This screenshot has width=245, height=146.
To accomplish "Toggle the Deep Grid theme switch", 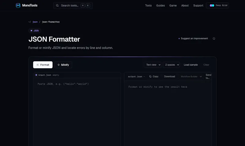I will tap(217, 5).
